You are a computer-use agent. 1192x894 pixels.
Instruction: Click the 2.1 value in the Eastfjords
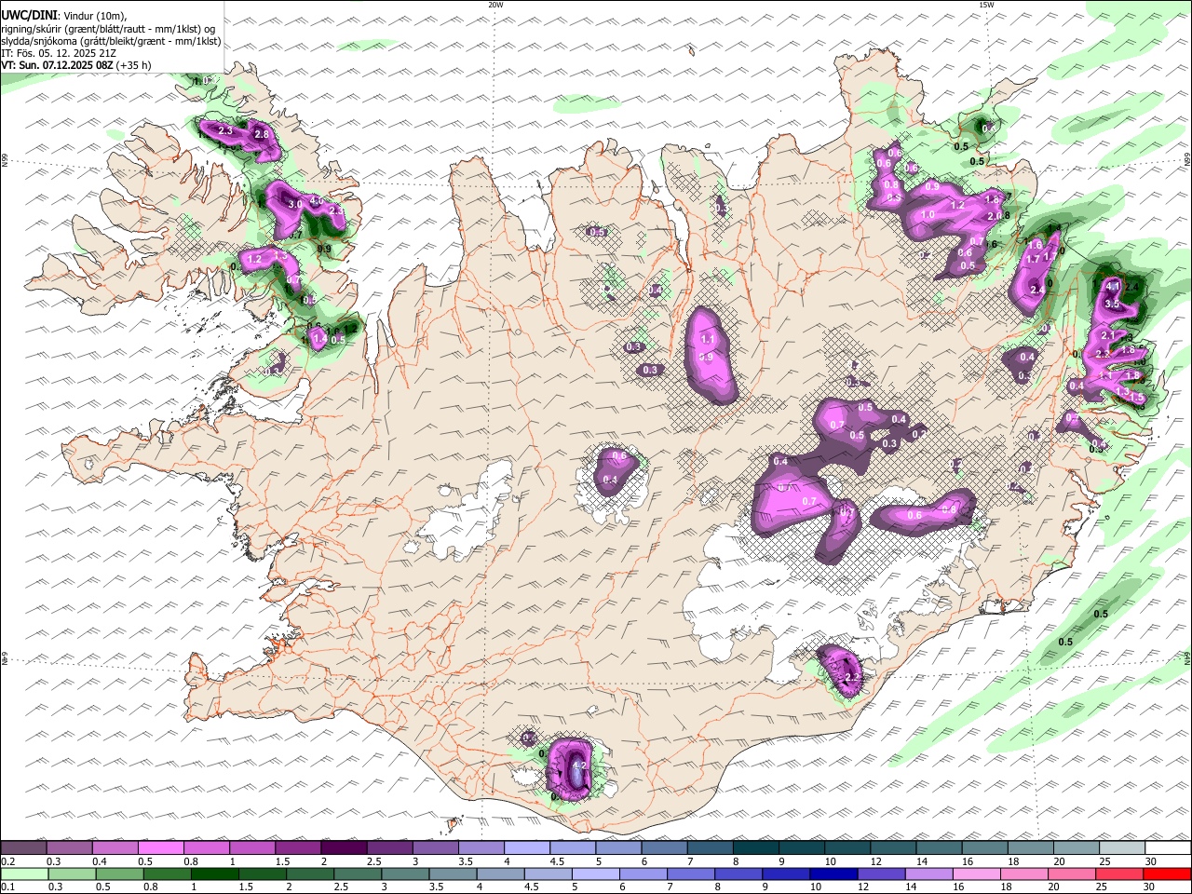click(1107, 335)
